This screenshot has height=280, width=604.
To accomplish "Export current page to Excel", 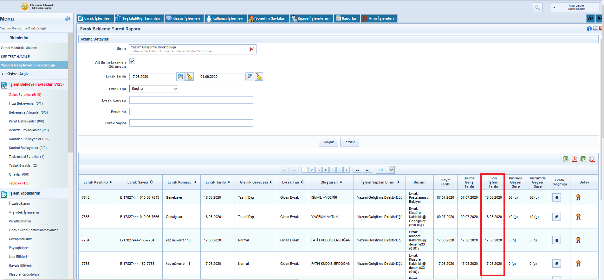I will 565,159.
